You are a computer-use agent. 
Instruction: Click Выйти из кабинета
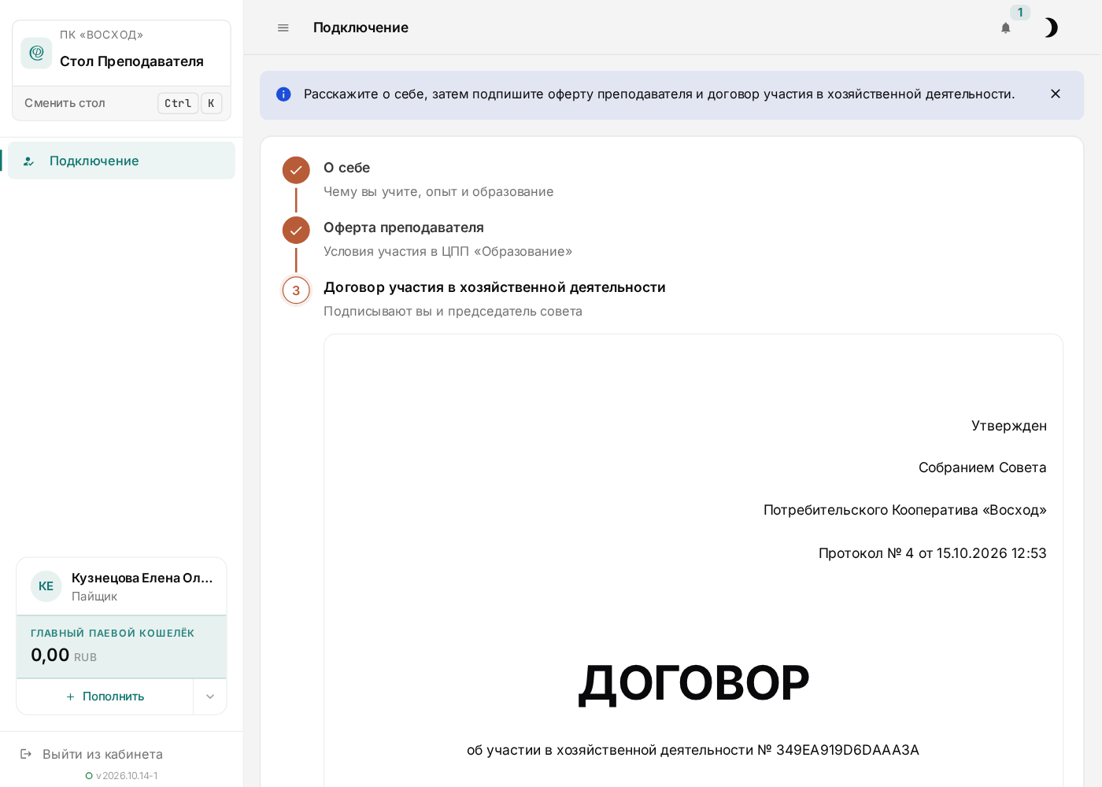click(102, 754)
